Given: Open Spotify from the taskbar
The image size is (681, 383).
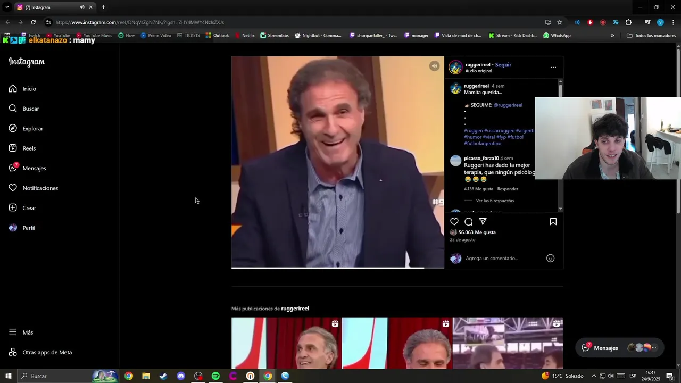Looking at the screenshot, I should click(215, 376).
